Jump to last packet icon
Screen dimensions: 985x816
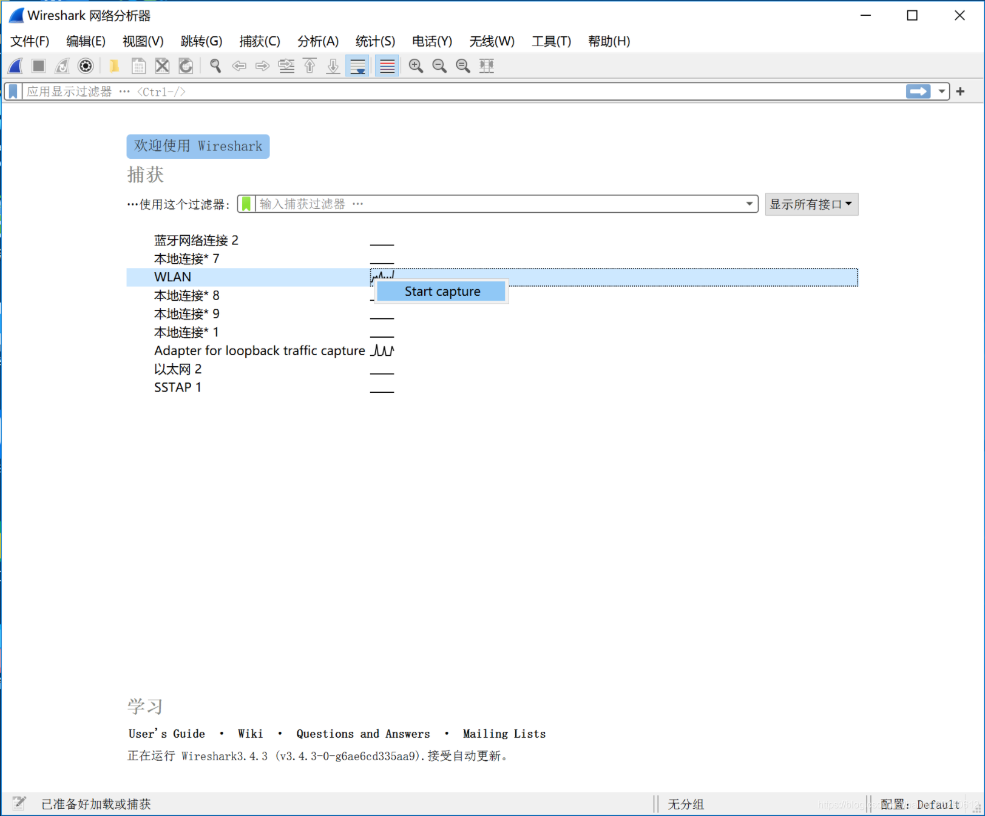[x=333, y=66]
